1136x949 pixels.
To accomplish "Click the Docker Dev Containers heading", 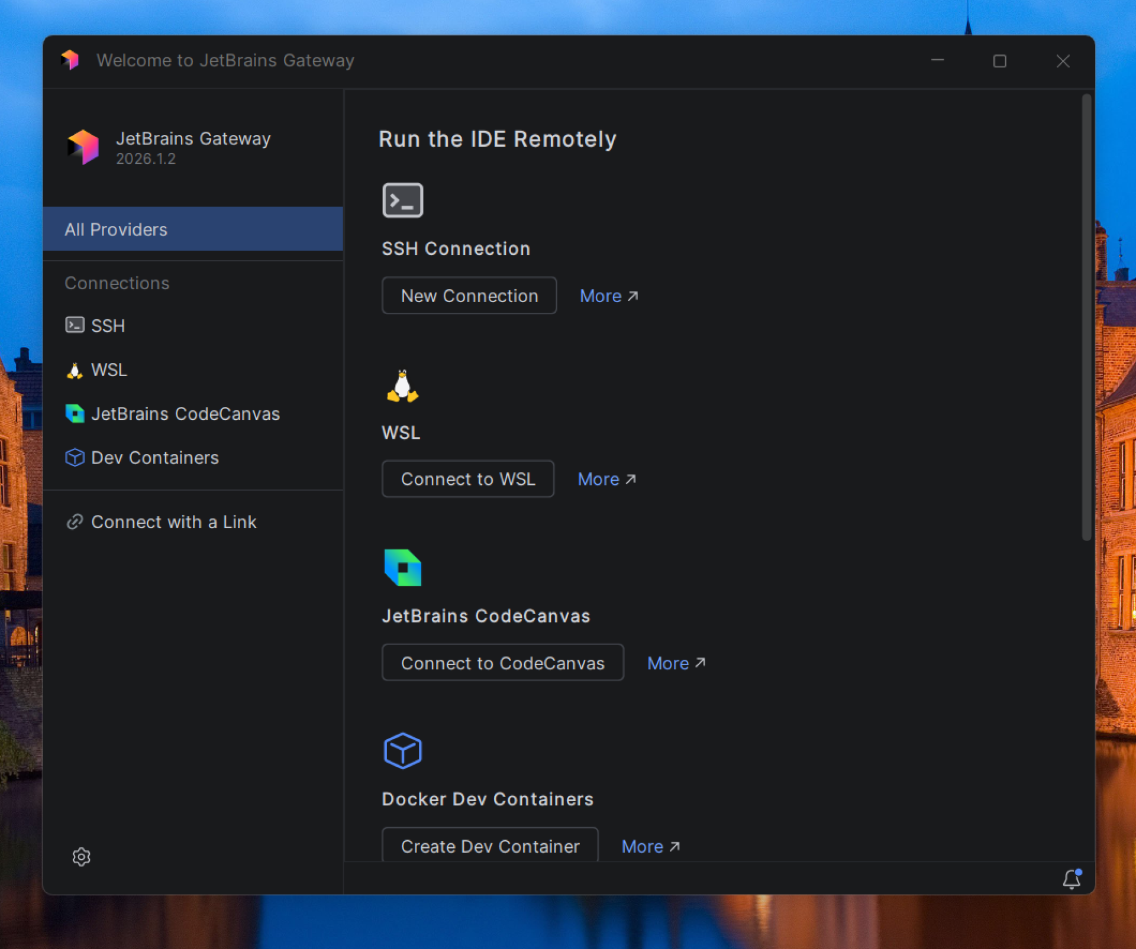I will point(488,799).
